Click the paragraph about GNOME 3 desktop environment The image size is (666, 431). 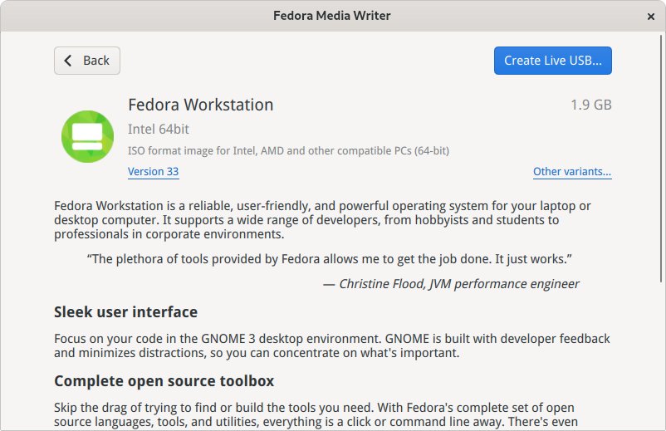click(x=332, y=345)
